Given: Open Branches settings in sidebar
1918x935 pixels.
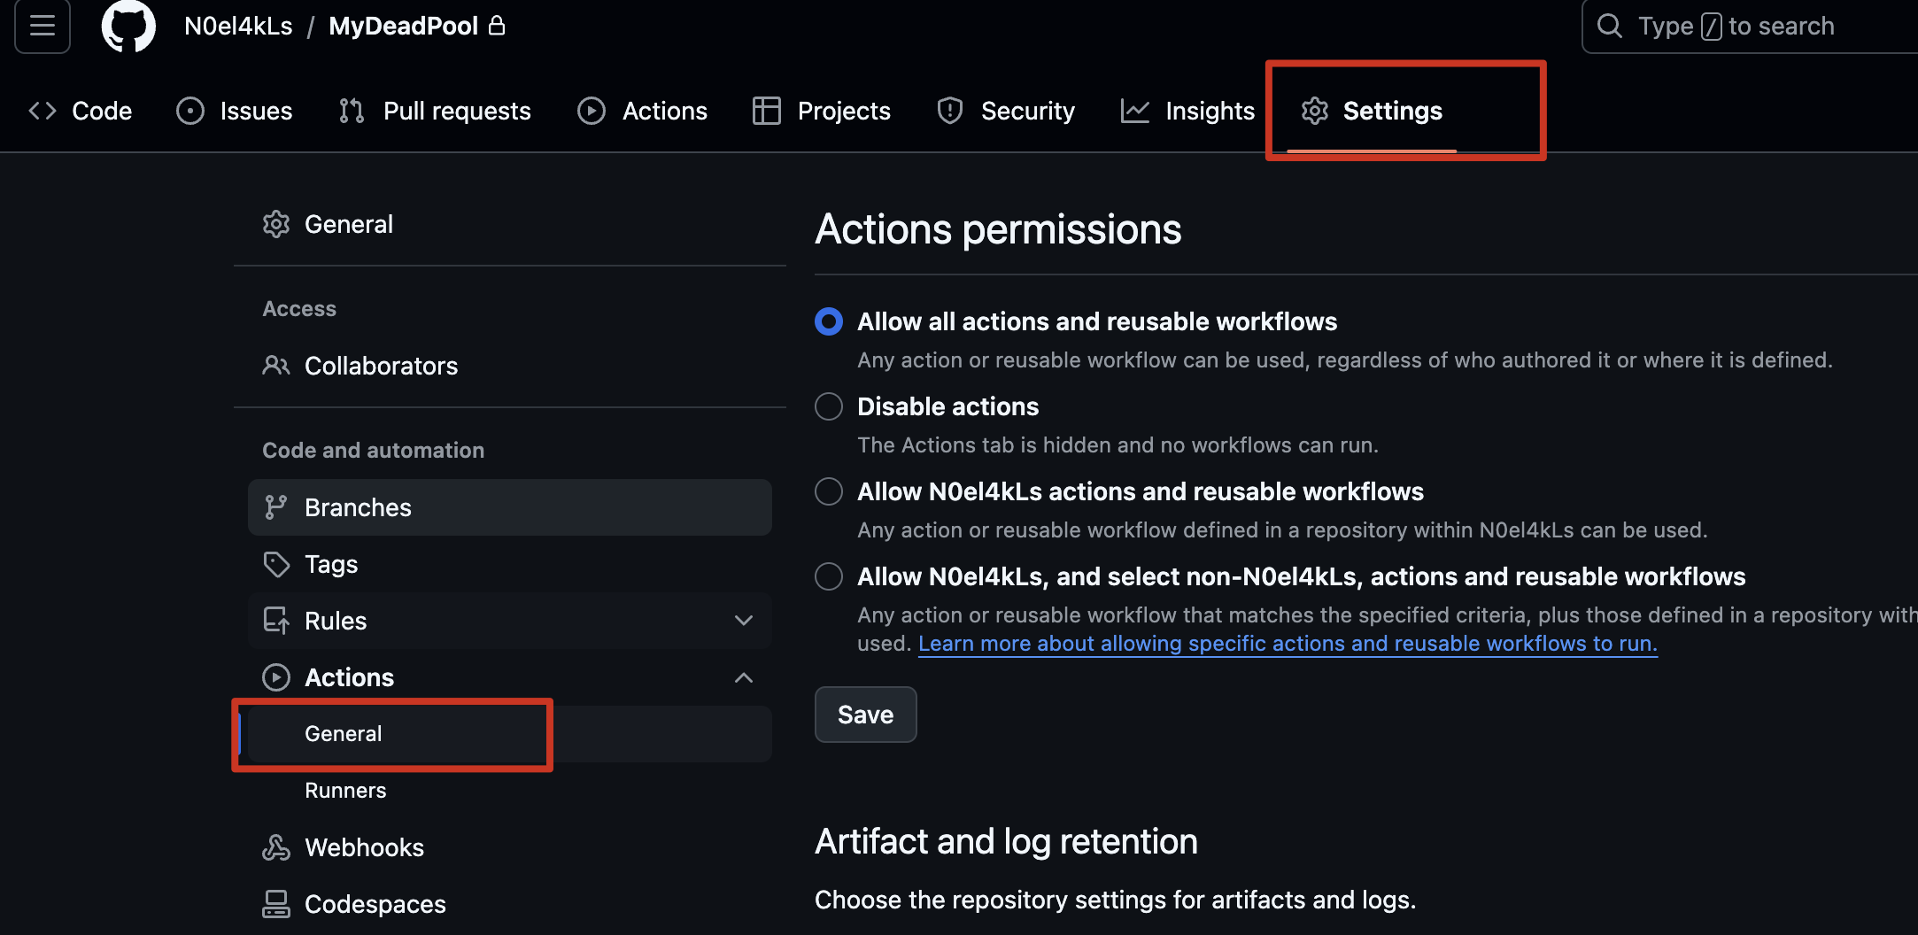Looking at the screenshot, I should click(510, 507).
